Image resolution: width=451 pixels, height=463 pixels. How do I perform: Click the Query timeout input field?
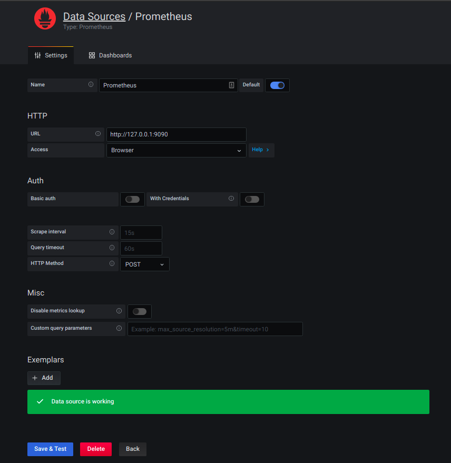(141, 248)
